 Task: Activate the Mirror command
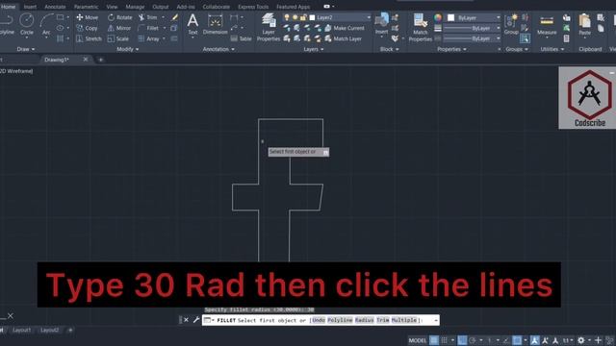point(119,28)
